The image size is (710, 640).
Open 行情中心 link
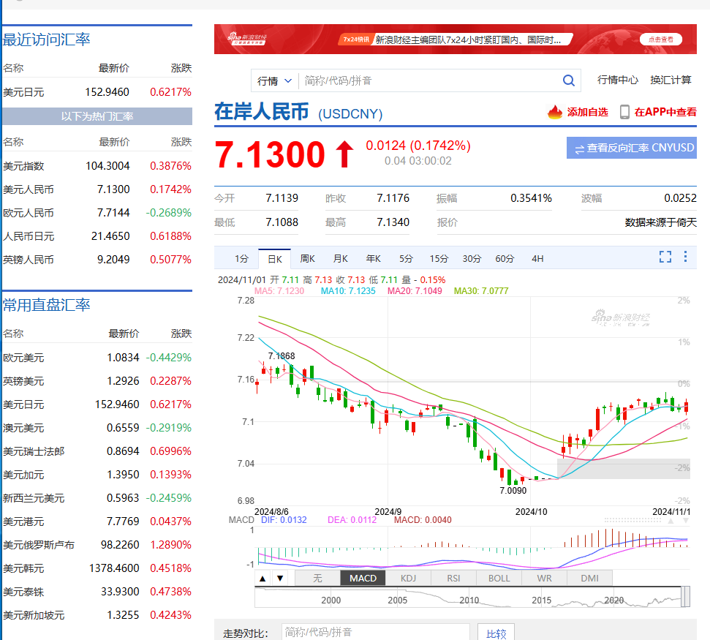point(618,80)
